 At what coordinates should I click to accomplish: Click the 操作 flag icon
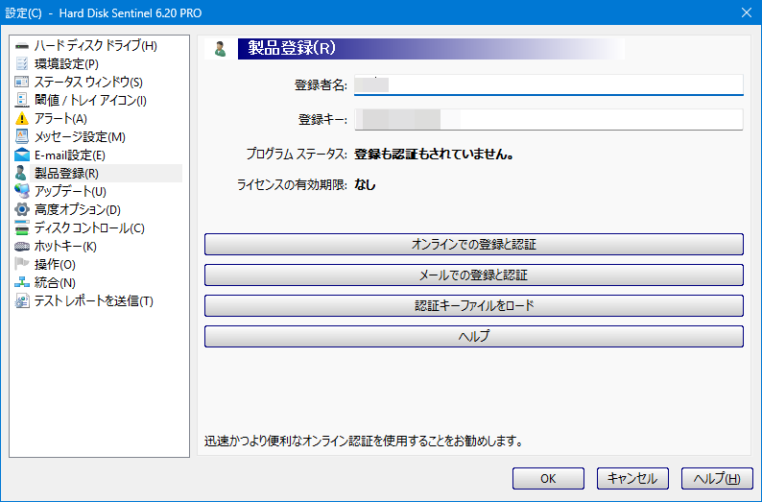[22, 264]
